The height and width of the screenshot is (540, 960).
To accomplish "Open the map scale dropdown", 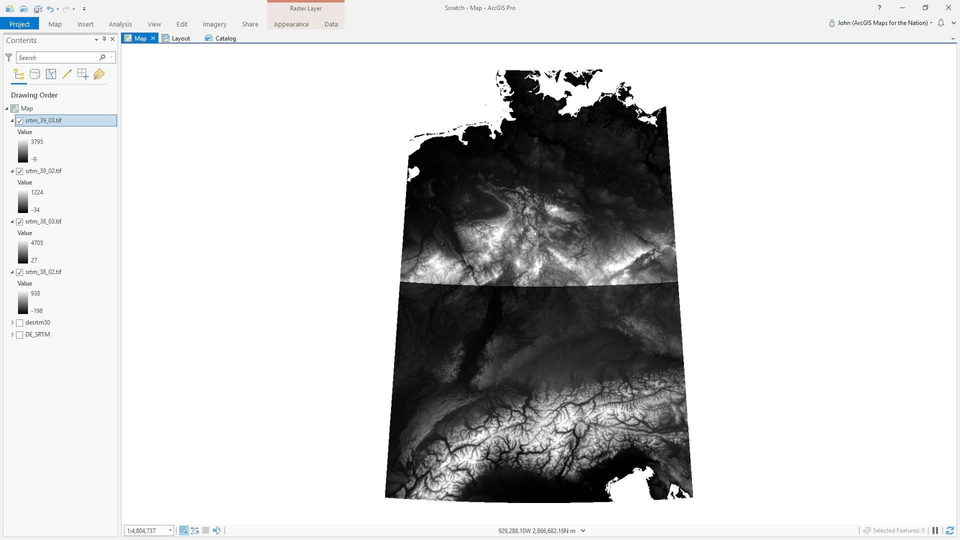I will click(x=170, y=530).
